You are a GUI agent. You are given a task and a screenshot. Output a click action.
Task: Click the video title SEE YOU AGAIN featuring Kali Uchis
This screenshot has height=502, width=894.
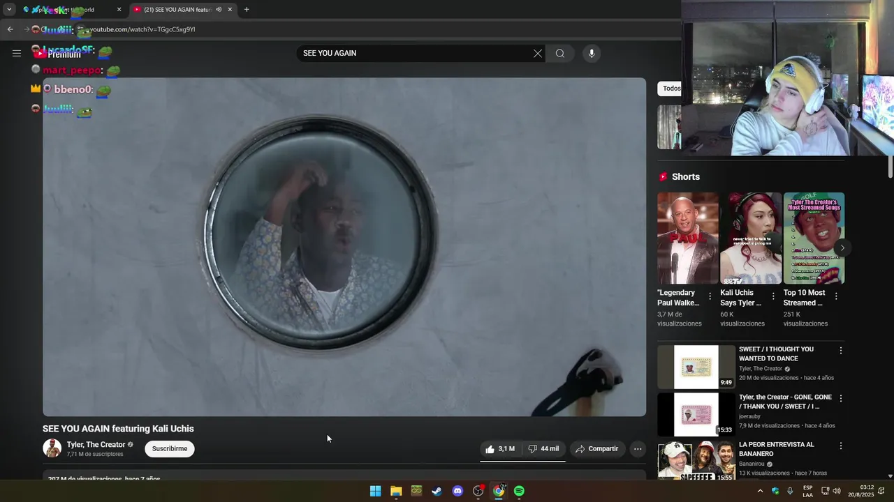[118, 429]
